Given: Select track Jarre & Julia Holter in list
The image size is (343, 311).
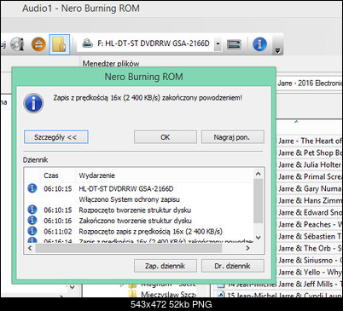Looking at the screenshot, I should click(x=310, y=164).
